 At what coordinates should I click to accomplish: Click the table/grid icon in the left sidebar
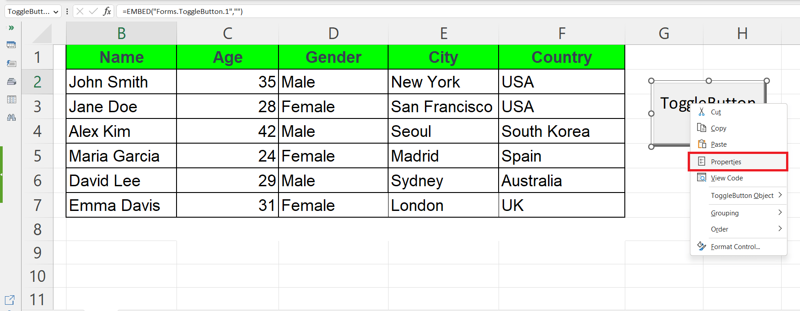pyautogui.click(x=10, y=99)
